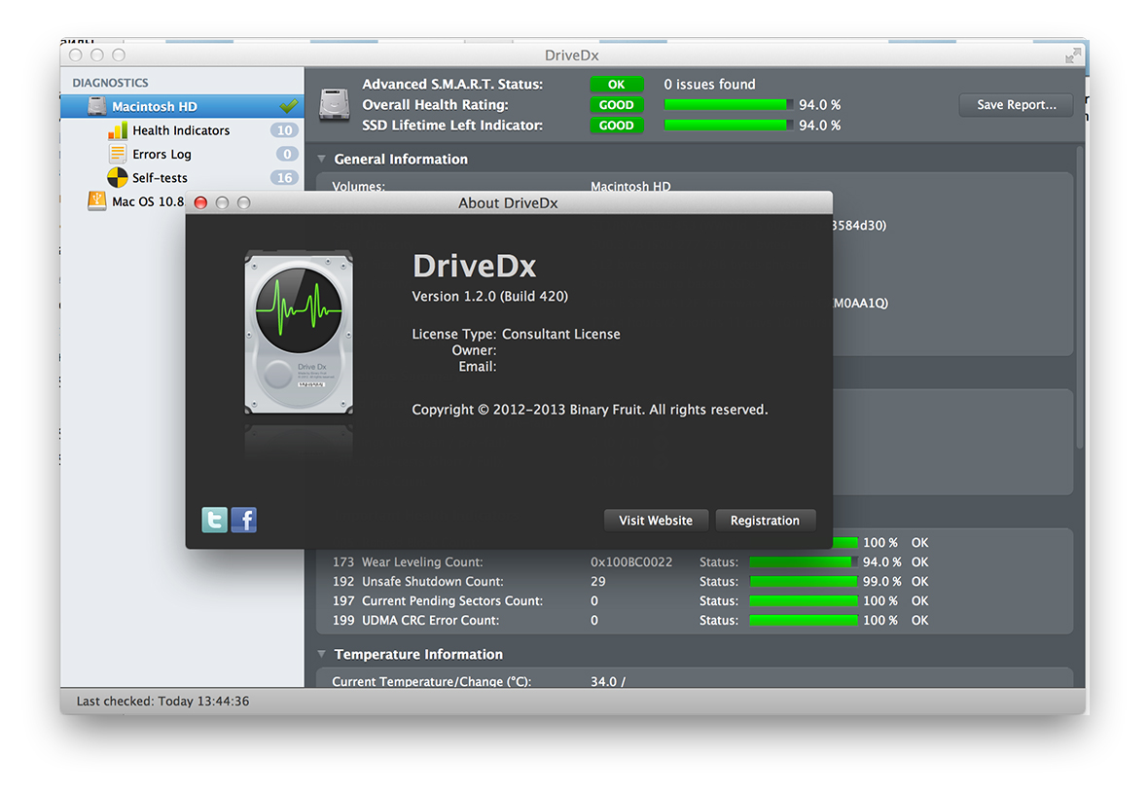
Task: Click the copyright Binary Fruit text
Action: point(590,410)
